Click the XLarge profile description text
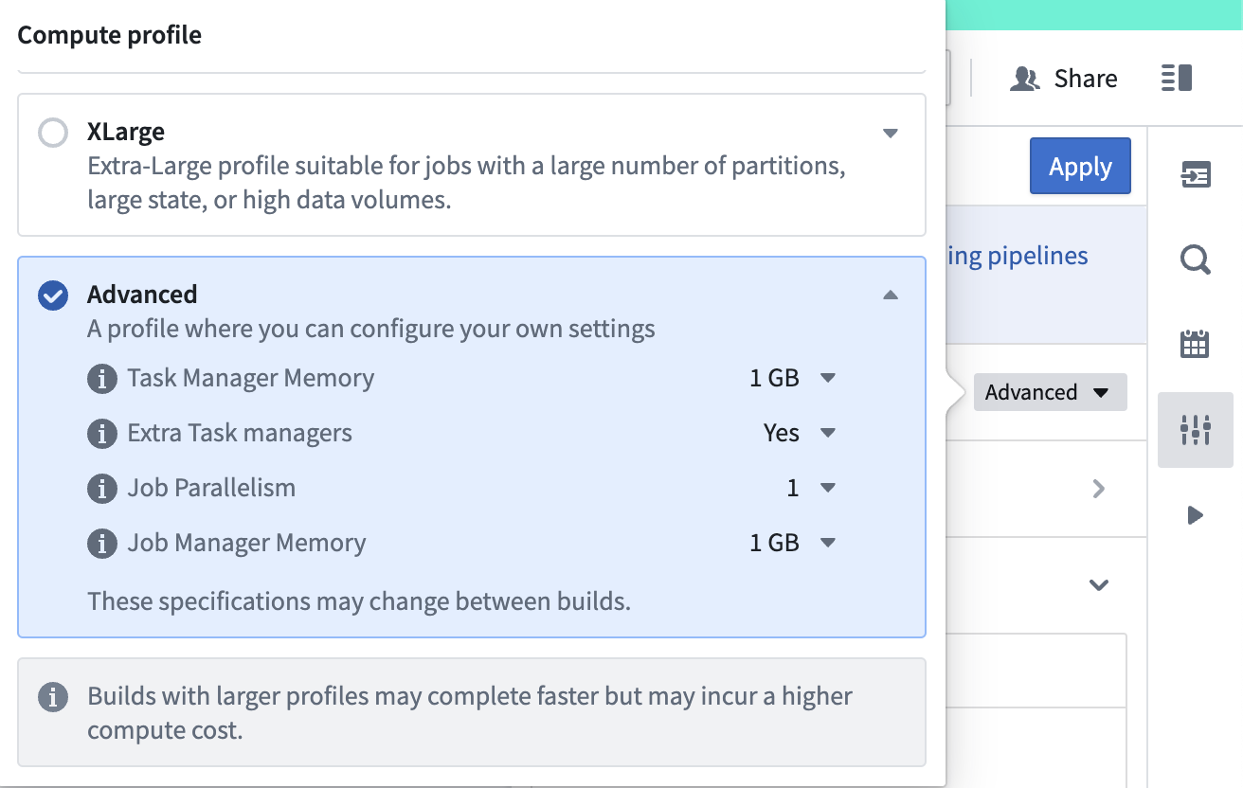This screenshot has height=788, width=1243. click(466, 184)
